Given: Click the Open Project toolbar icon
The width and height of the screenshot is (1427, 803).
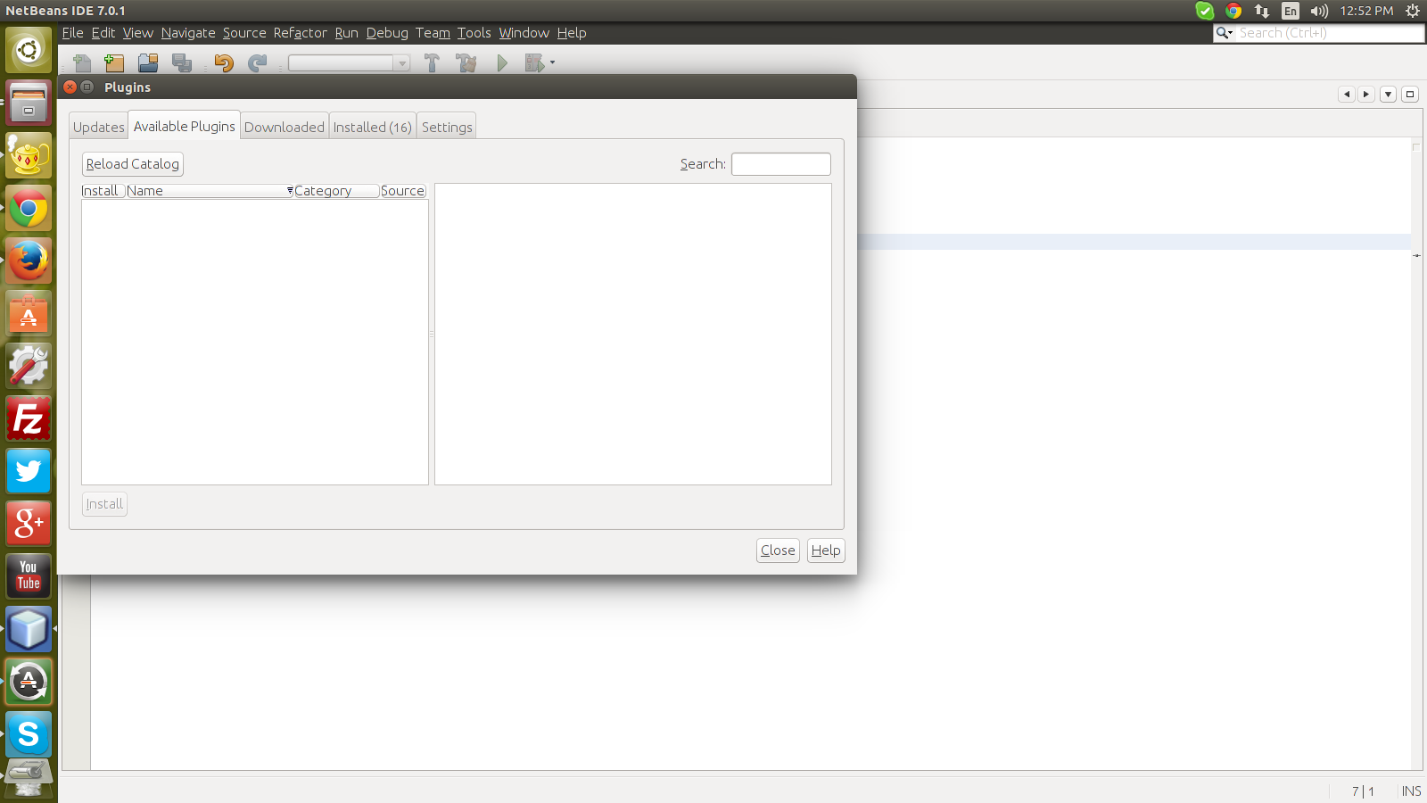Looking at the screenshot, I should click(148, 62).
